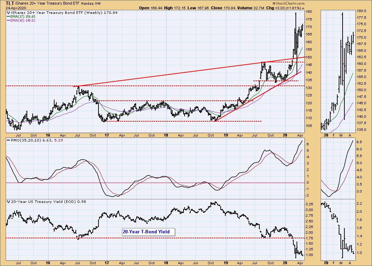This screenshot has height=266, width=372.
Task: Click the black PMO line swatch in the legend
Action: click(8, 140)
